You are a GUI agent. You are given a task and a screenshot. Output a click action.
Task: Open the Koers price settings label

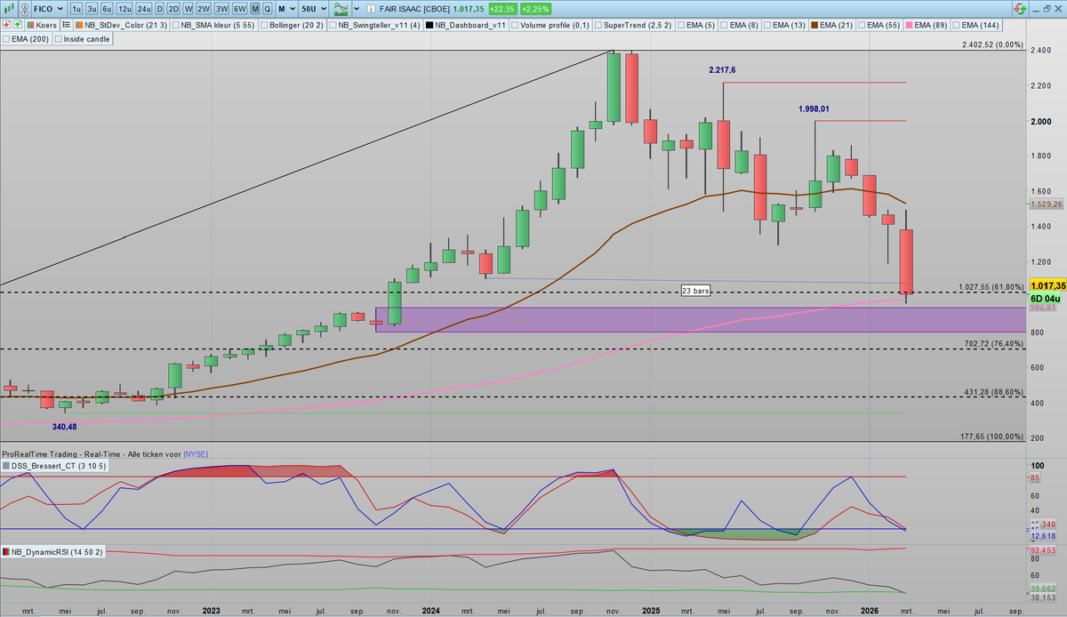(46, 25)
